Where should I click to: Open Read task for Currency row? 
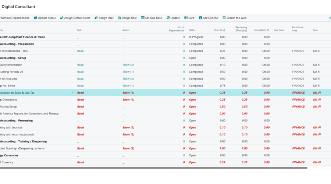point(81,162)
